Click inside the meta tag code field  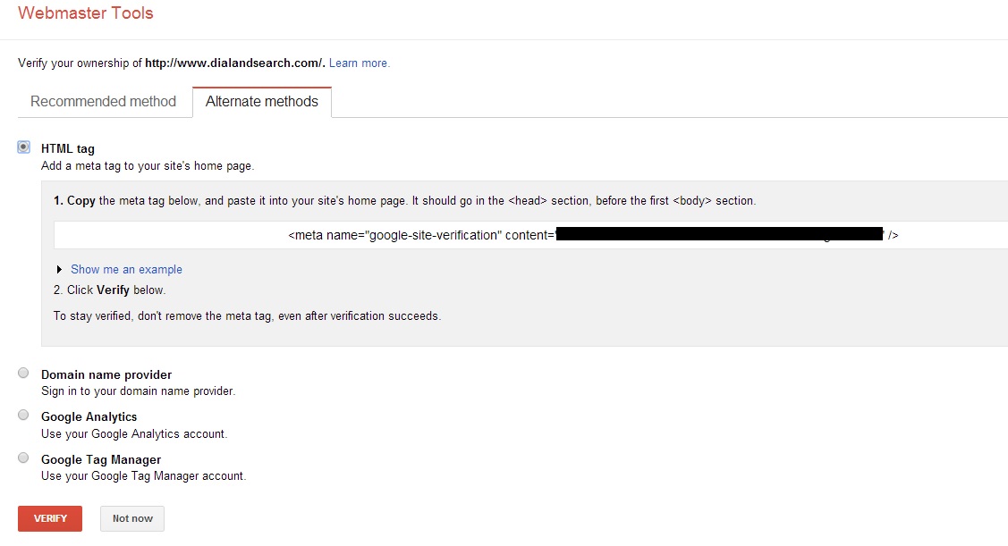coord(530,235)
